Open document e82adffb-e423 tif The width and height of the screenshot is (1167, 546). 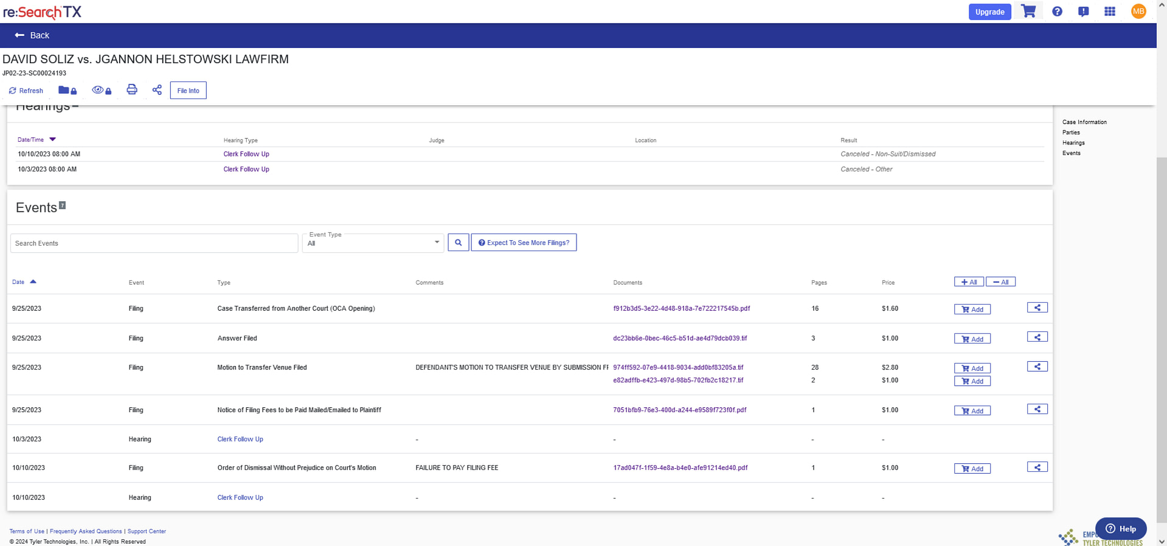click(x=678, y=381)
